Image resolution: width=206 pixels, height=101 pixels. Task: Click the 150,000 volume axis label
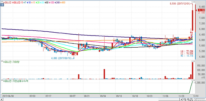[201, 66]
